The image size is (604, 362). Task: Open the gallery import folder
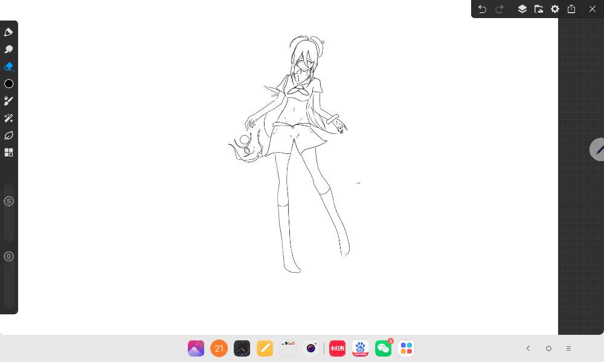(539, 9)
